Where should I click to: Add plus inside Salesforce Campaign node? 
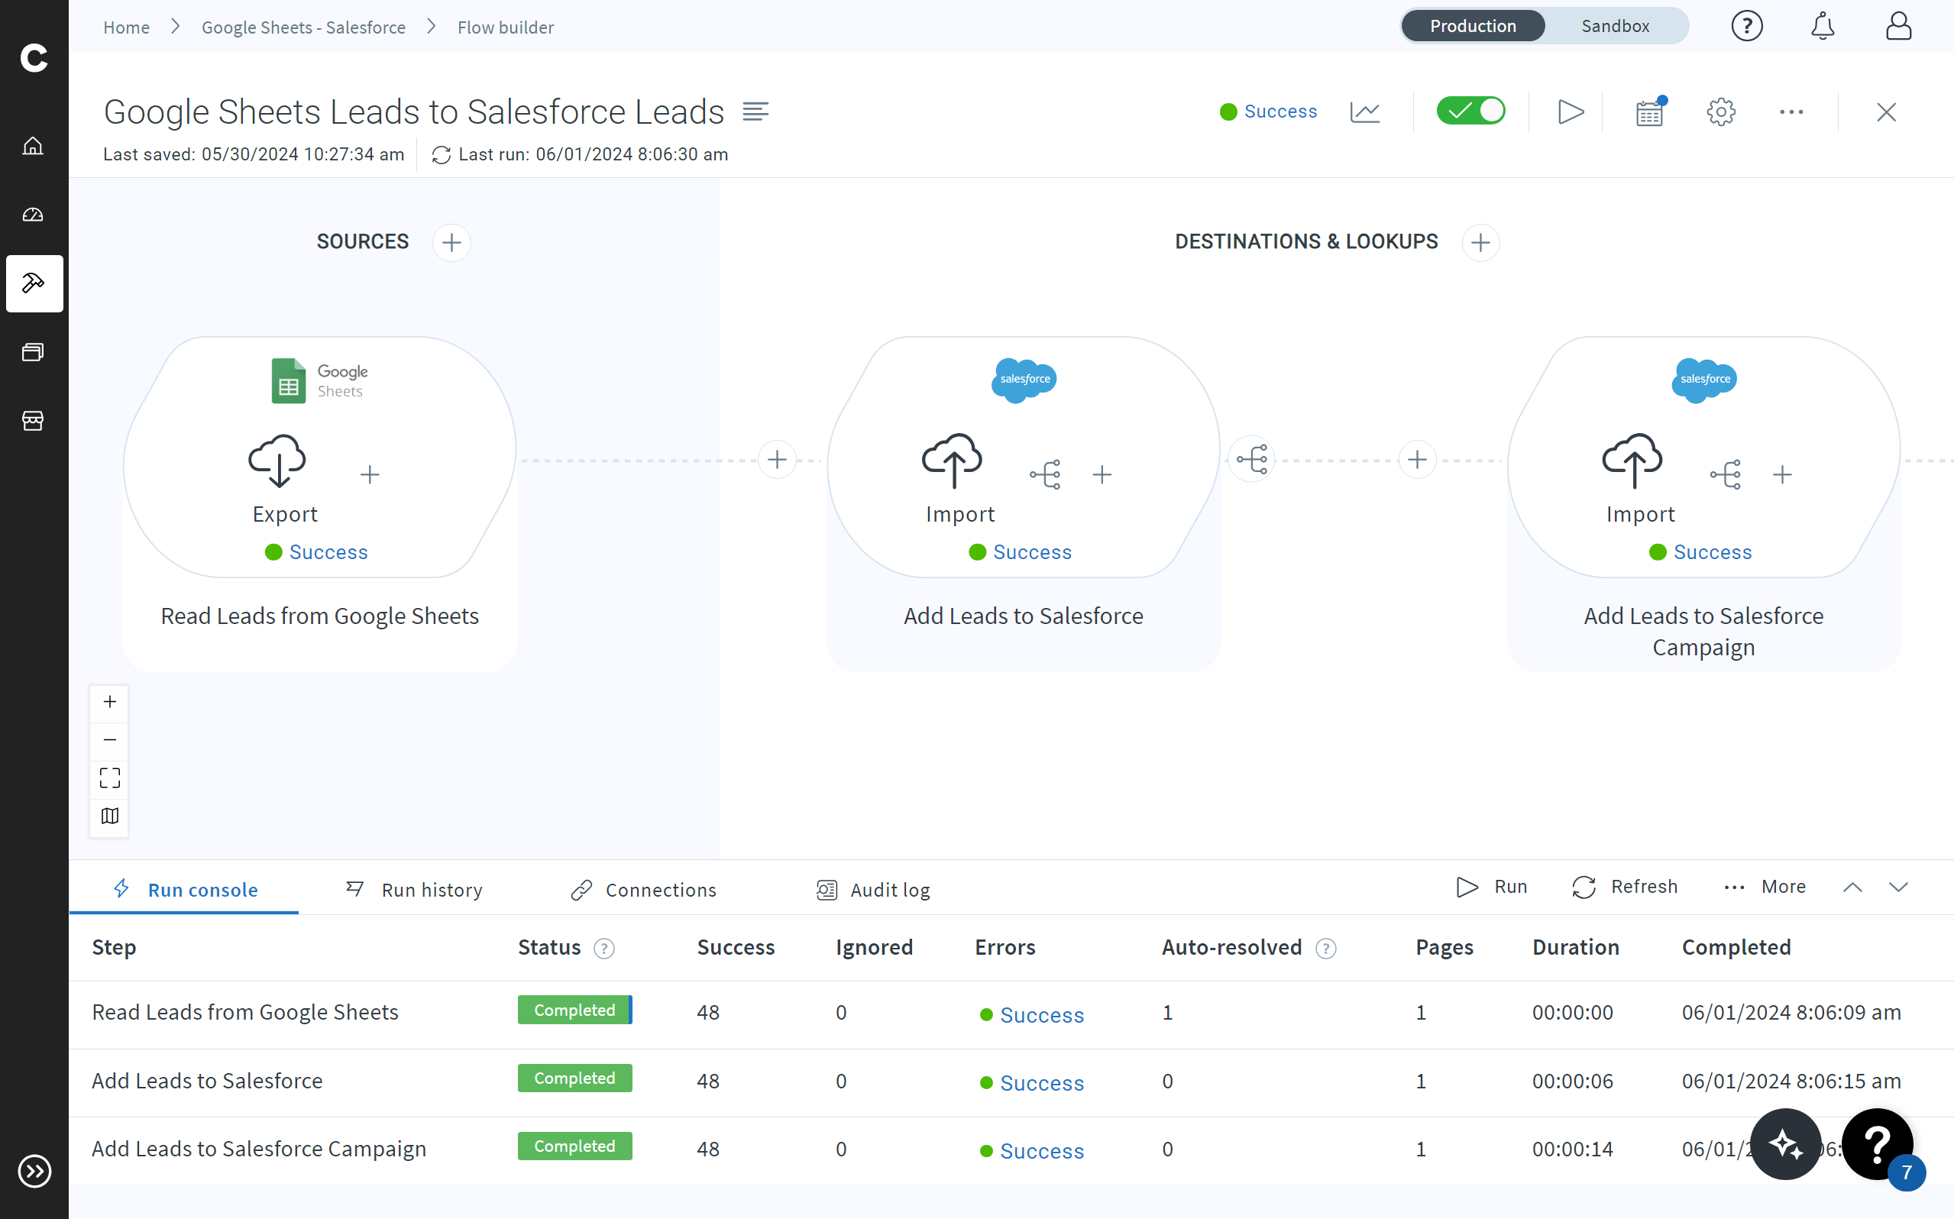[1782, 474]
